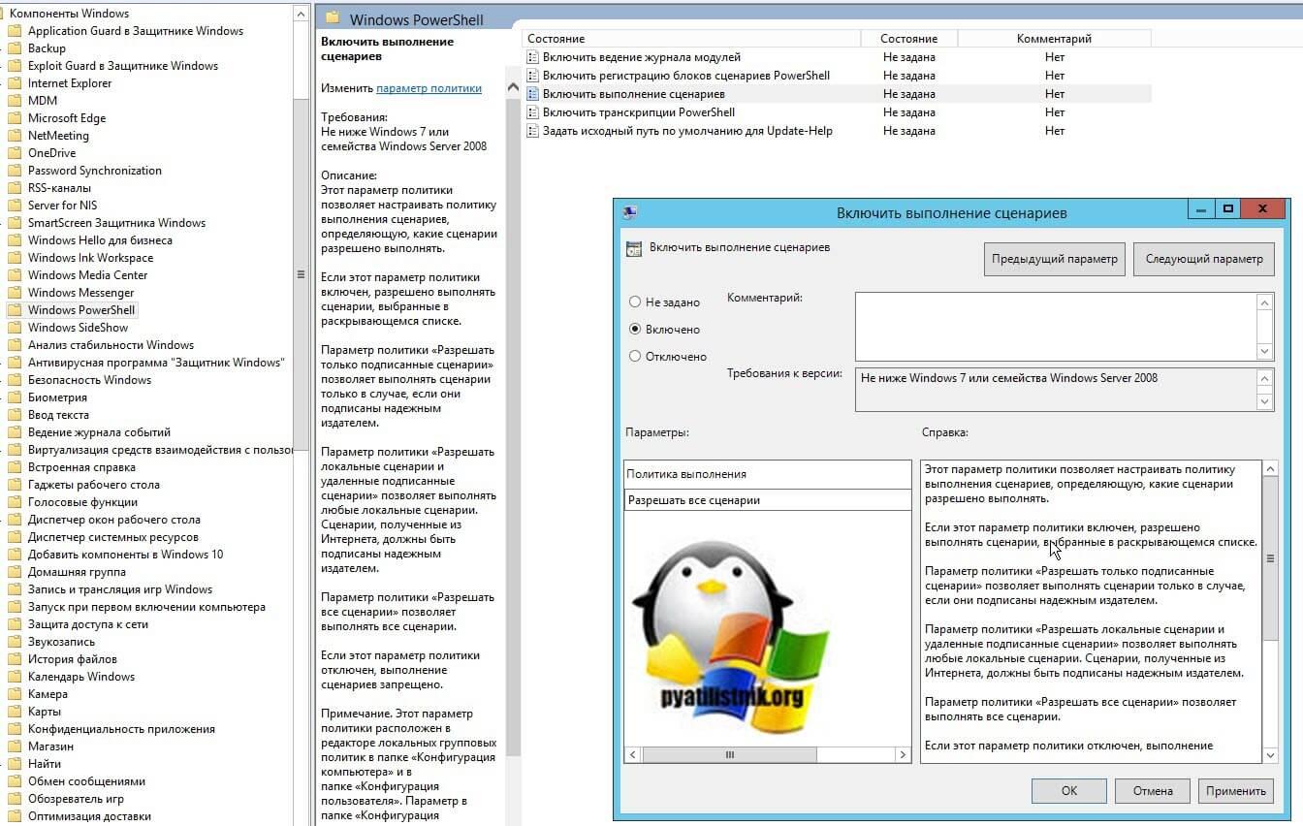Click the tree pane vertical scrollbar thumb
The height and width of the screenshot is (826, 1303).
click(x=301, y=274)
